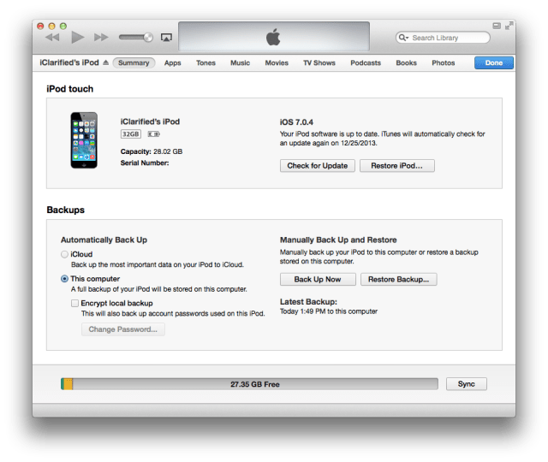Screen dimensions: 548x462
Task: Open the AirPlay output icon
Action: [166, 38]
